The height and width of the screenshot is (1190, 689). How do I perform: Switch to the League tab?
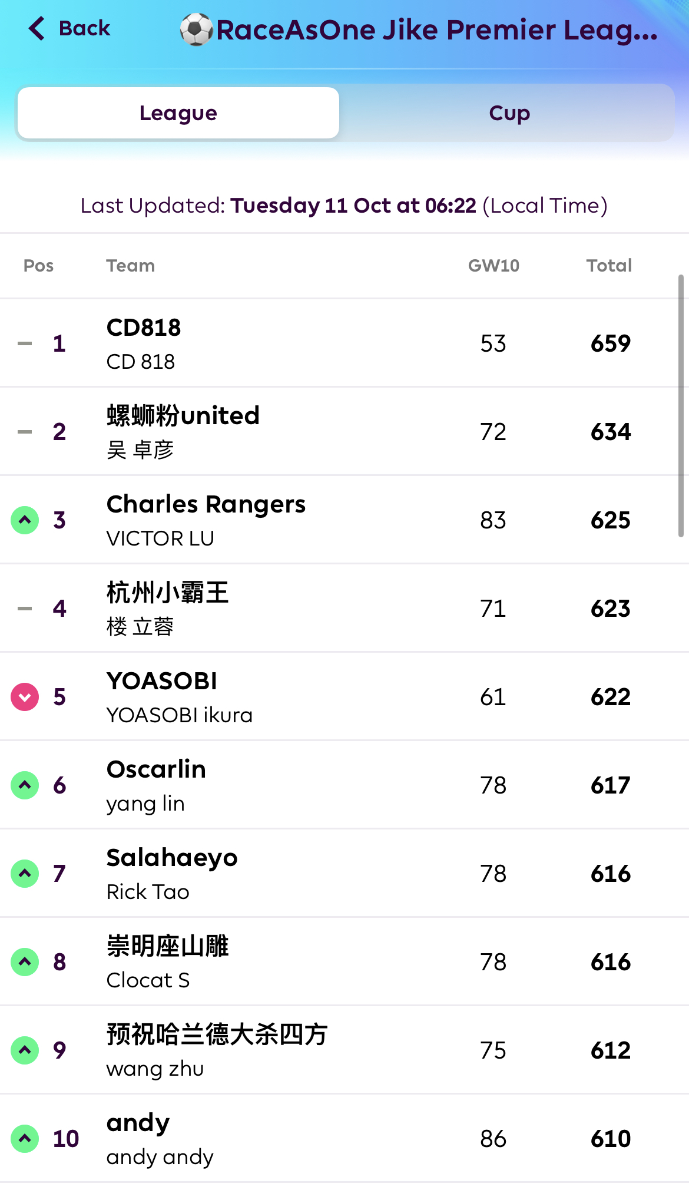tap(178, 113)
